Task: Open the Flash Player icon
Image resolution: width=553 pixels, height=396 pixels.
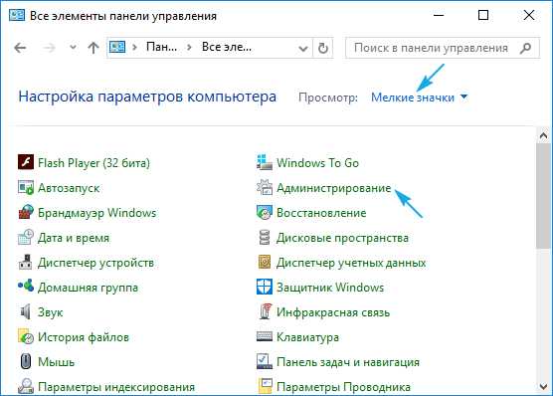Action: [26, 163]
